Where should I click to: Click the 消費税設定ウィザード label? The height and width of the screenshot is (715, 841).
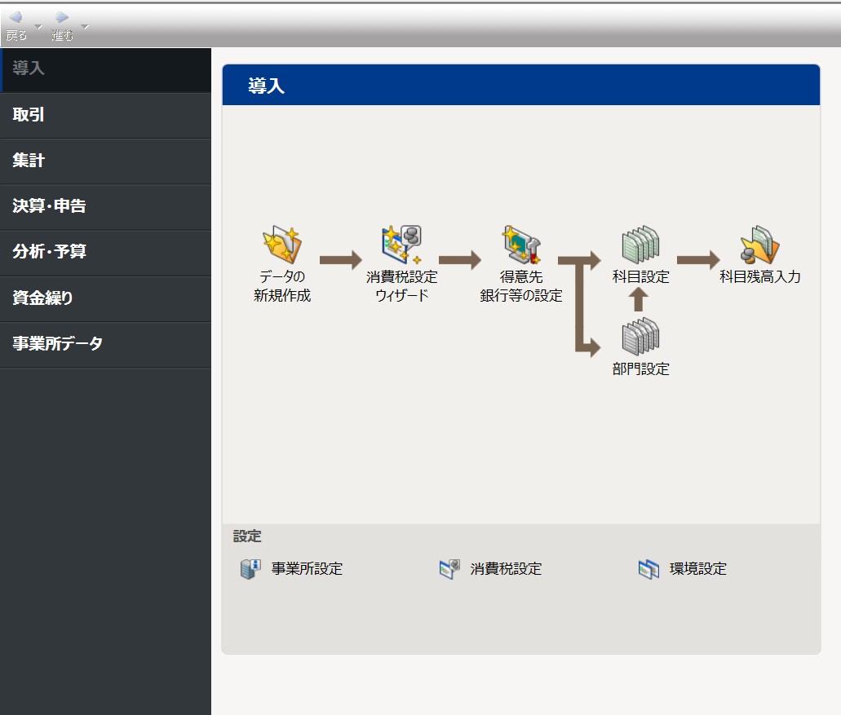[401, 285]
